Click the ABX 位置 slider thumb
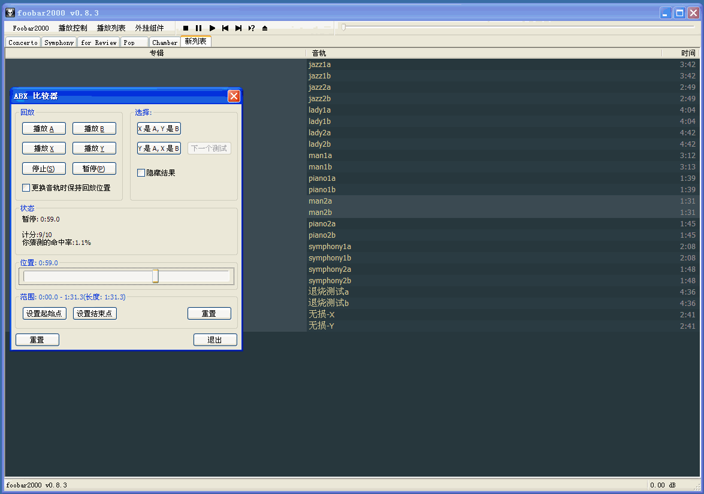 [x=155, y=276]
